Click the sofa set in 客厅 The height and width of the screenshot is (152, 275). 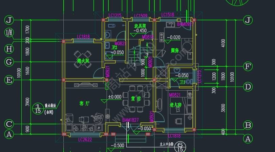click(84, 119)
